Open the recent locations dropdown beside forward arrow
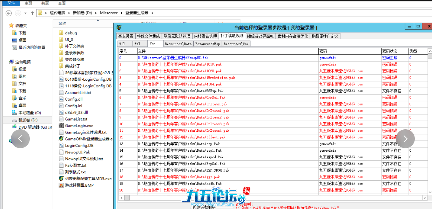432x209 pixels. [26, 13]
